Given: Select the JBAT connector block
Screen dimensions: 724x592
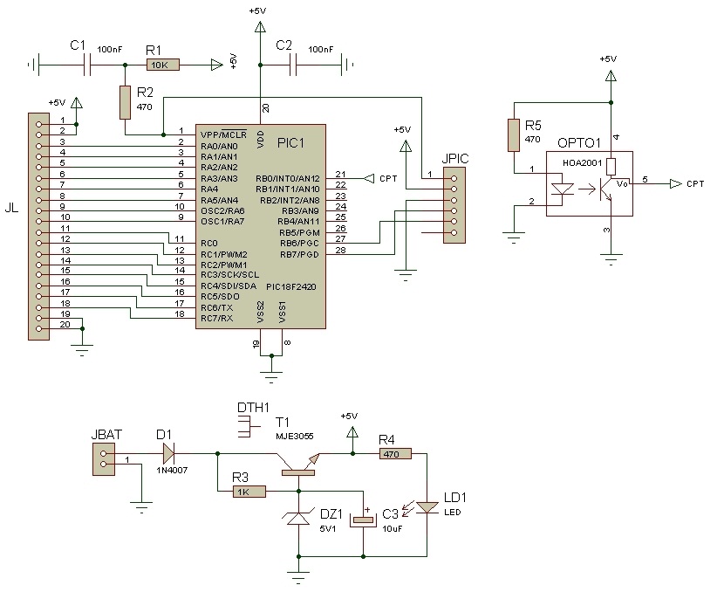Looking at the screenshot, I should [x=104, y=459].
